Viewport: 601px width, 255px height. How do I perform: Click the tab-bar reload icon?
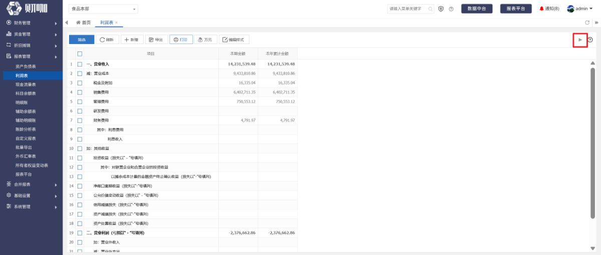tap(587, 23)
